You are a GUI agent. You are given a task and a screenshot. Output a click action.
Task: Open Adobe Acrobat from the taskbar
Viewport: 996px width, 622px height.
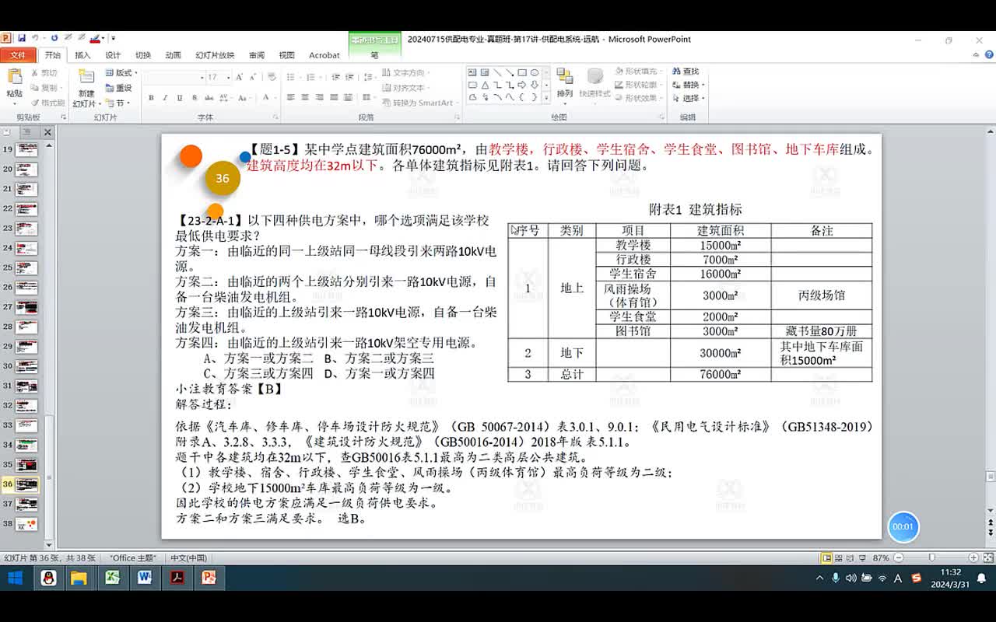(177, 578)
